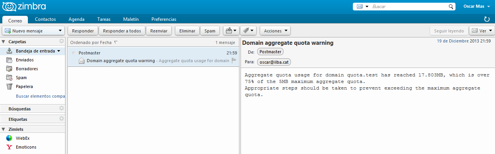495x154 pixels.
Task: Toggle the flag on Postmaster message
Action: coord(234,61)
